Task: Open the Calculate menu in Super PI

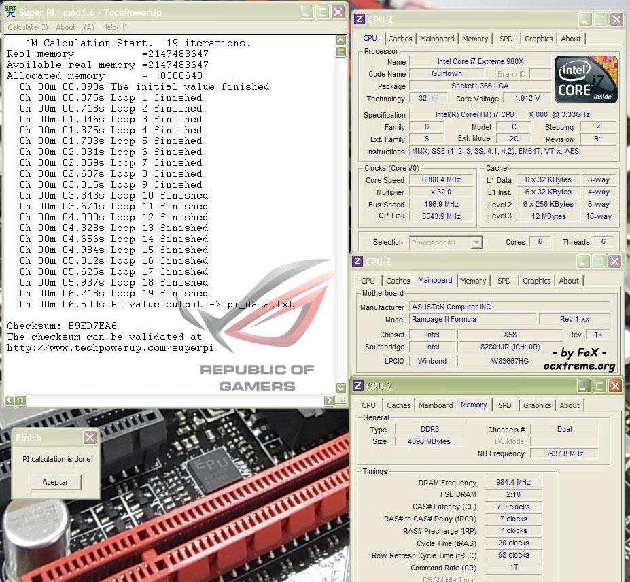Action: pos(27,27)
